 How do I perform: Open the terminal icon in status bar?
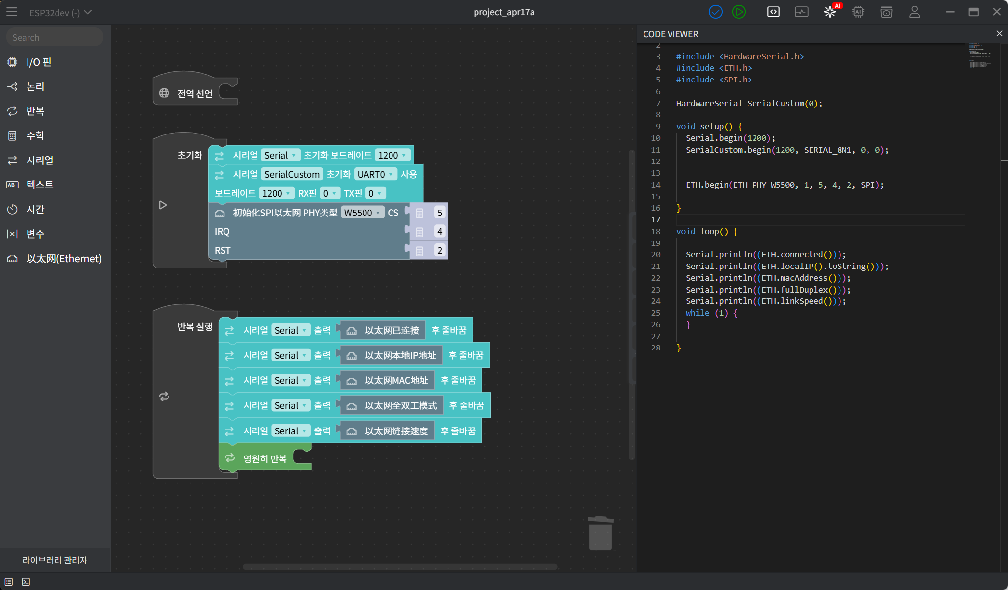click(26, 582)
